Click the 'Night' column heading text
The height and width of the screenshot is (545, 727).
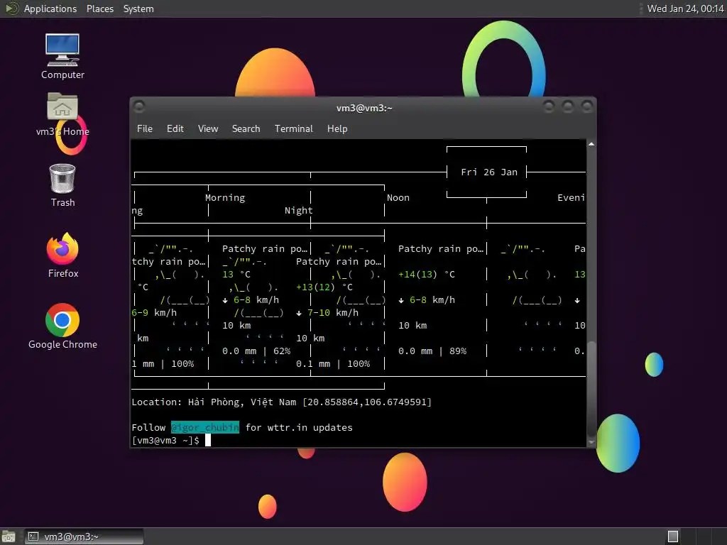299,210
